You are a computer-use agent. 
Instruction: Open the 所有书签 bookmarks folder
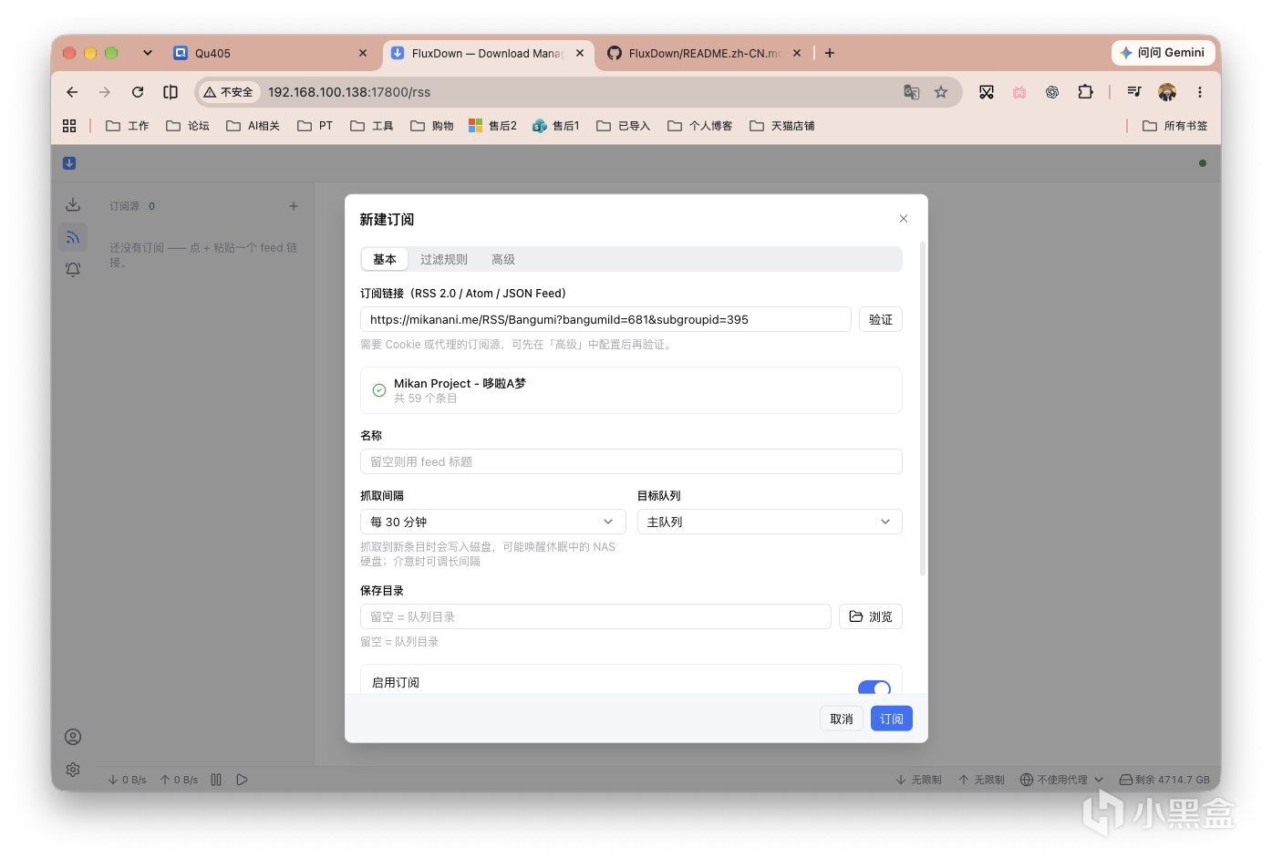1175,126
